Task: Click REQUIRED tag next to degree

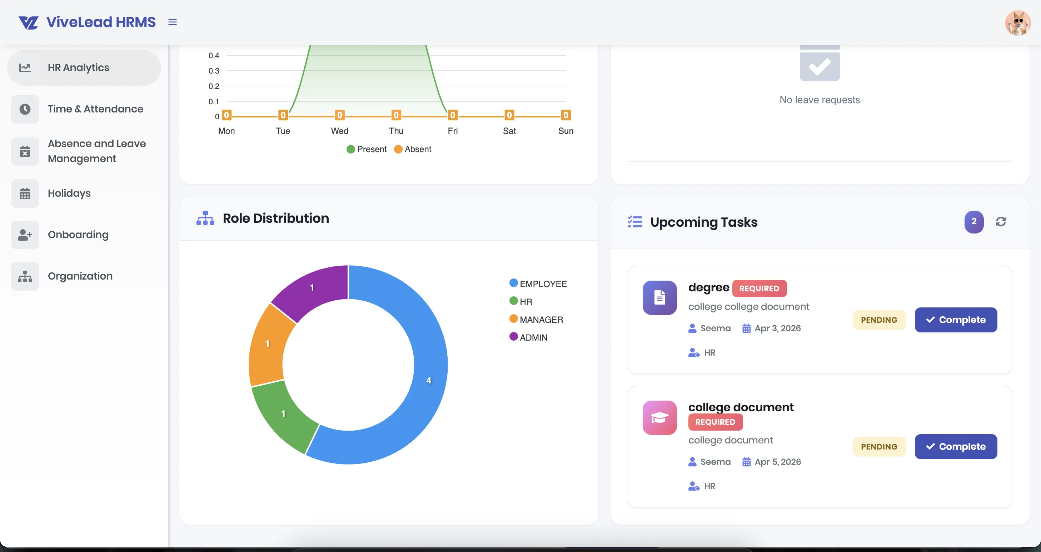Action: coord(759,288)
